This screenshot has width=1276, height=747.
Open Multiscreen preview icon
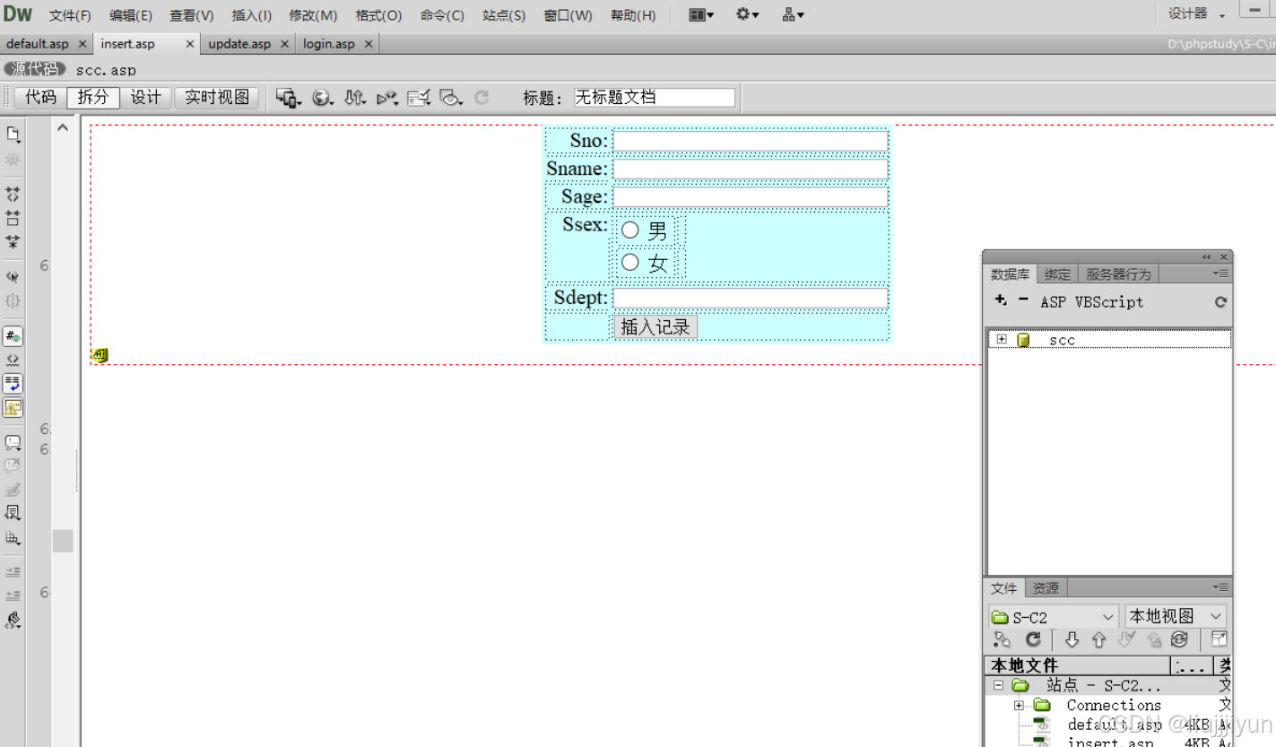tap(288, 98)
